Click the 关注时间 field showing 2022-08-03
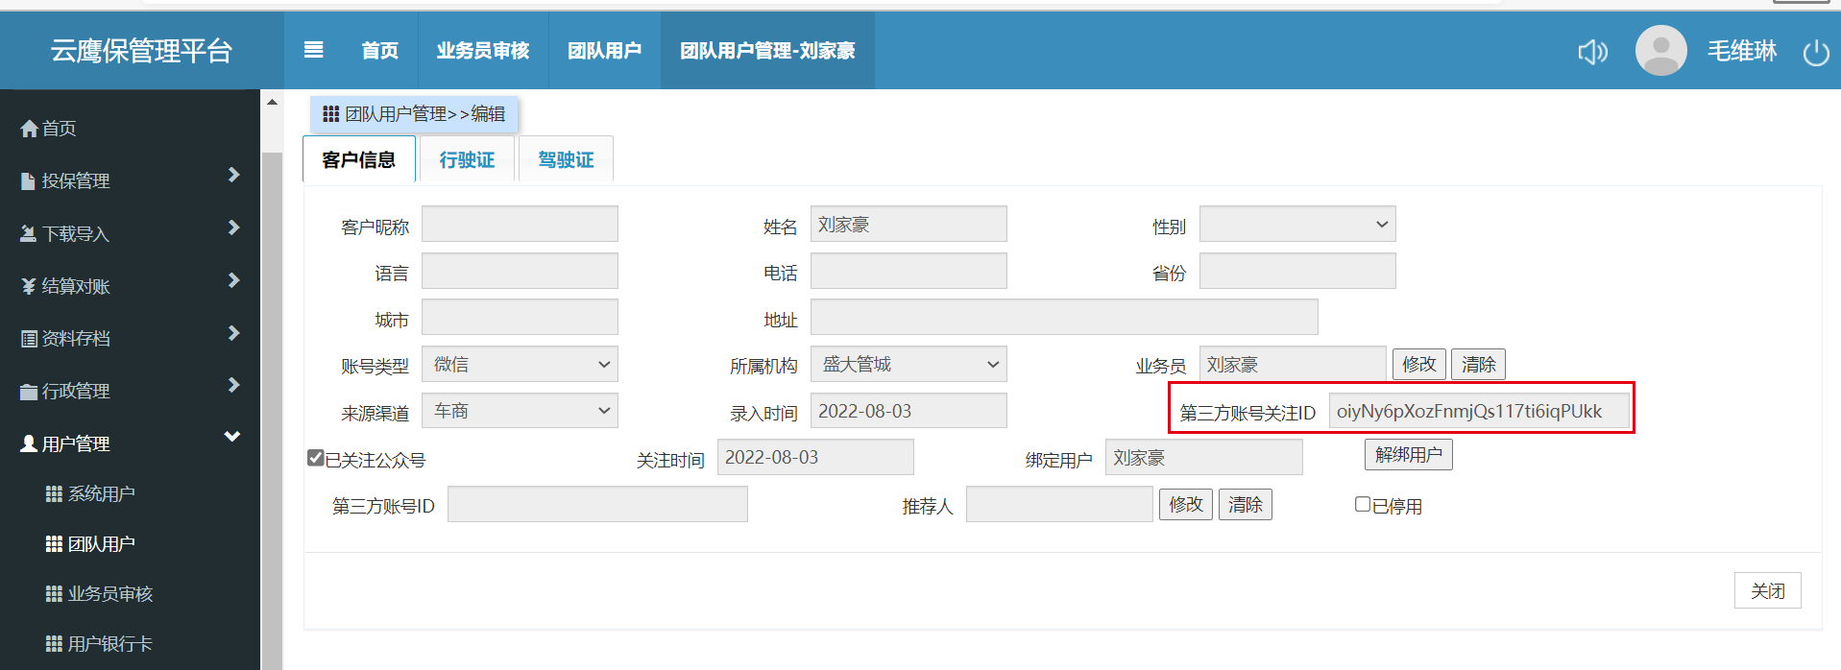The width and height of the screenshot is (1841, 670). coord(815,457)
